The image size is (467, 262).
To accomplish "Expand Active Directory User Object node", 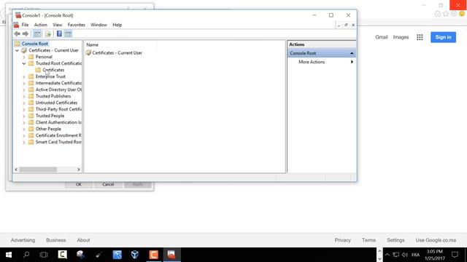I will tap(24, 90).
